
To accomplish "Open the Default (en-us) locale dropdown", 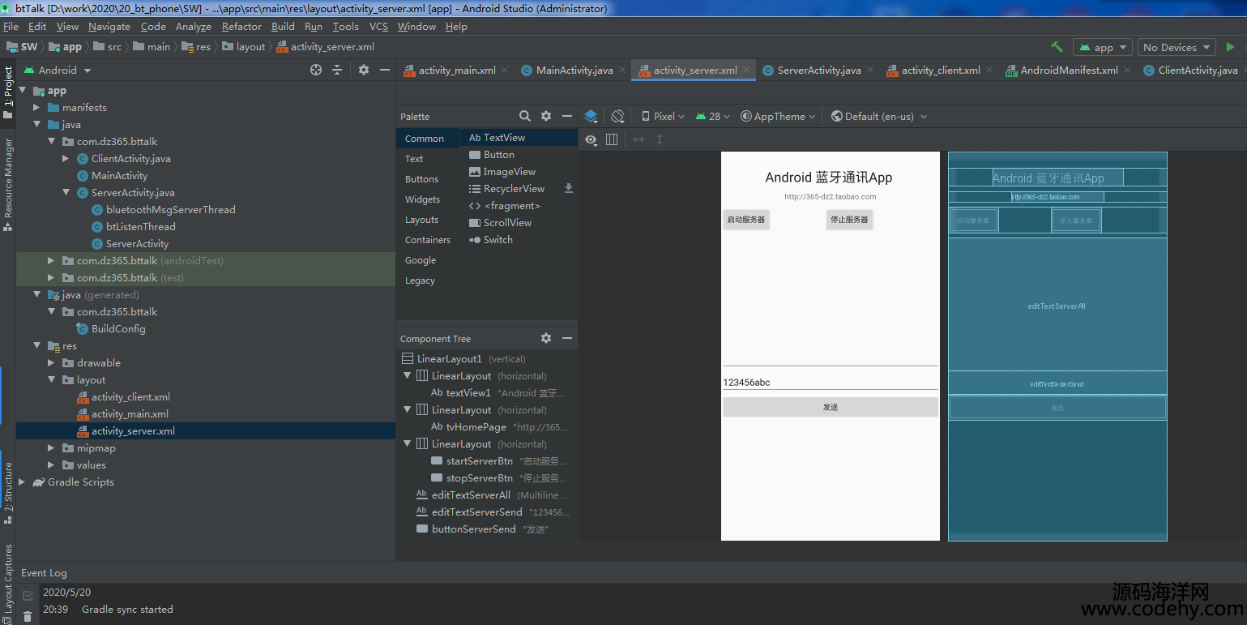I will click(879, 116).
